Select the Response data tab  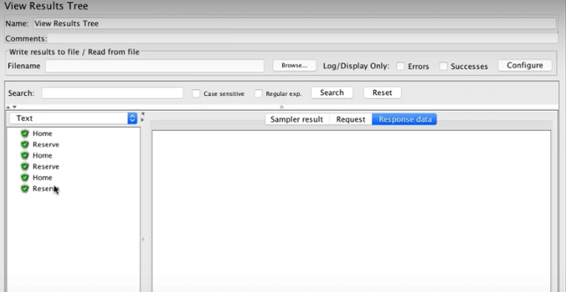coord(404,119)
